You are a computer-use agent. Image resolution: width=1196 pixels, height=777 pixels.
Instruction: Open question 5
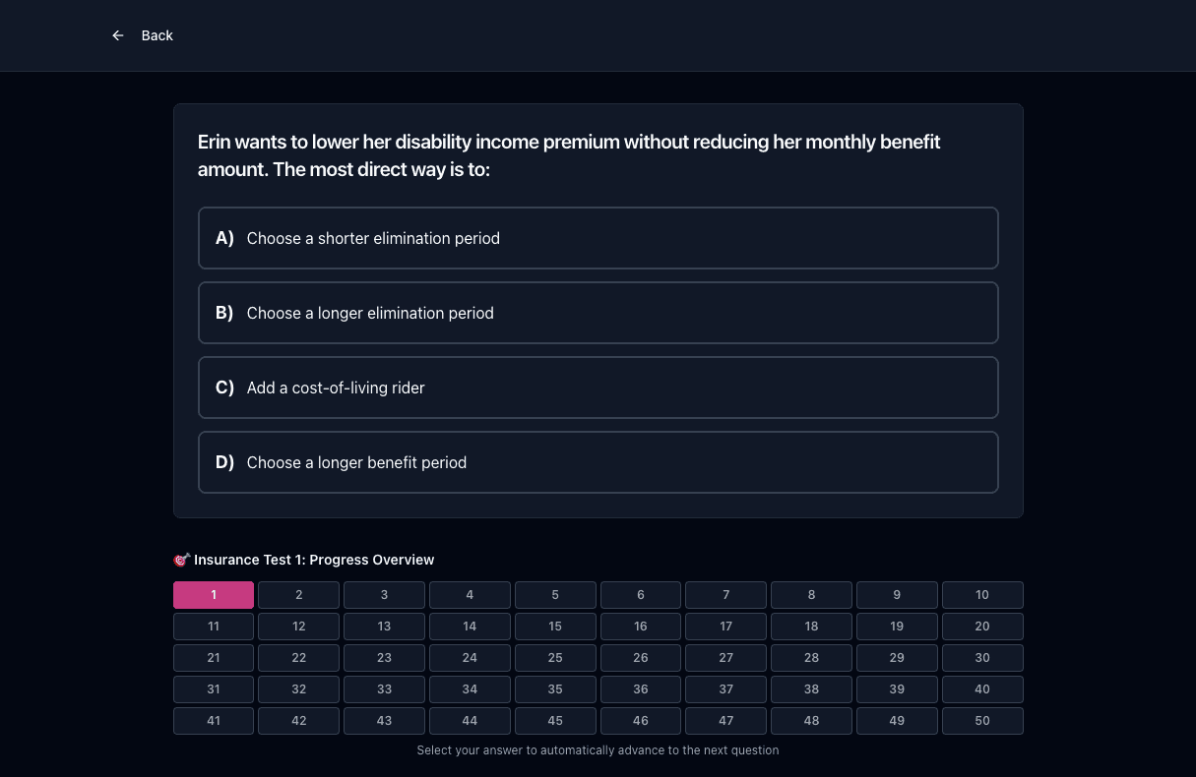[555, 595]
